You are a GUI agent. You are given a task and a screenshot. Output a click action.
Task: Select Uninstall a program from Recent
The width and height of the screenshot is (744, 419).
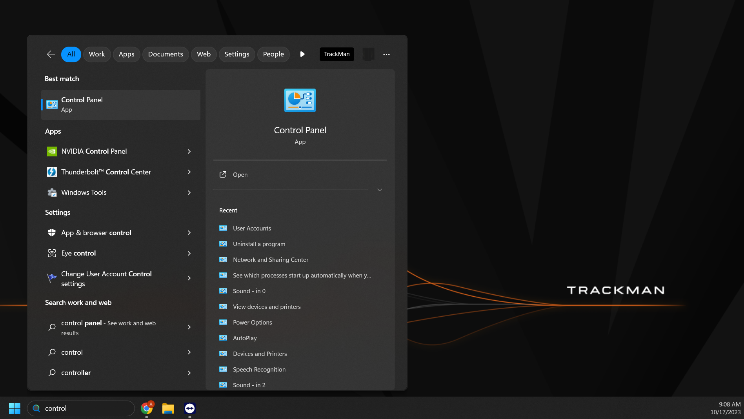[x=259, y=244]
